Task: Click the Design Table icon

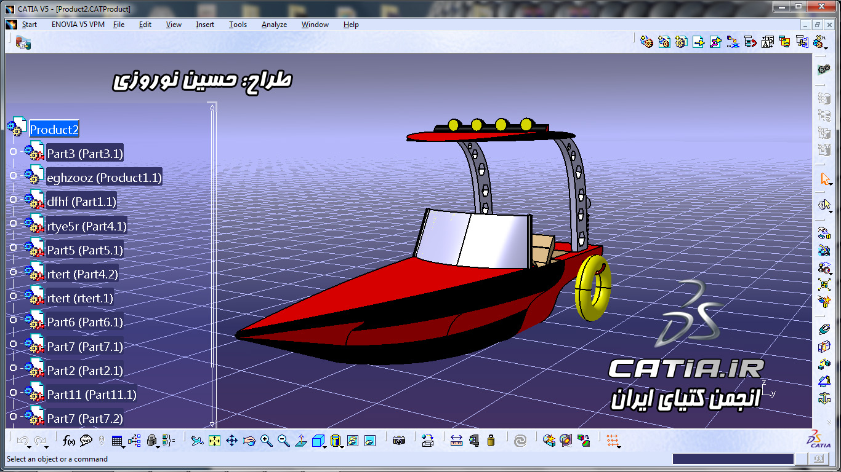Action: [x=117, y=440]
